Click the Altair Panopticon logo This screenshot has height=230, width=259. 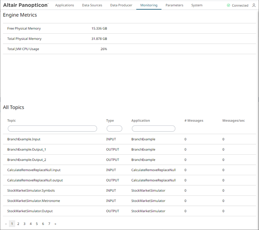click(26, 5)
